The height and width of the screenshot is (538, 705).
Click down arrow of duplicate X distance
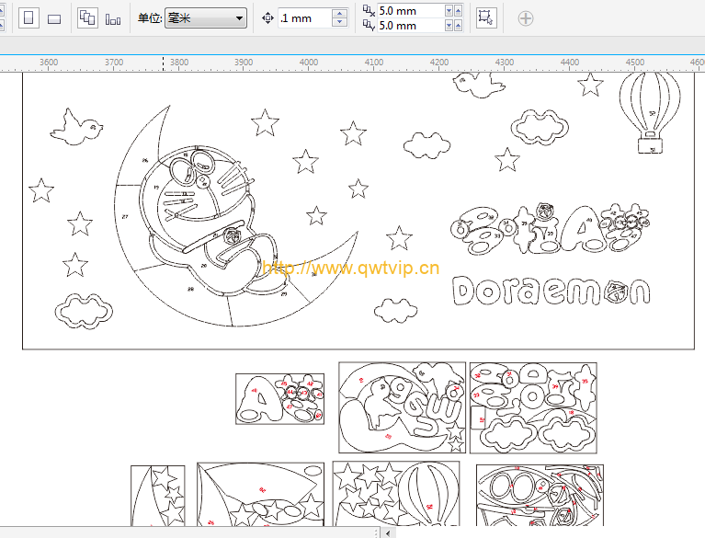[x=449, y=11]
